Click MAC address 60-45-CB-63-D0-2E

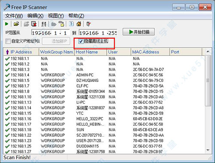point(148,119)
